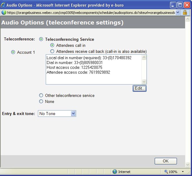192x176 pixels.
Task: Click the zoom magnifier icon in status bar
Action: (x=166, y=171)
